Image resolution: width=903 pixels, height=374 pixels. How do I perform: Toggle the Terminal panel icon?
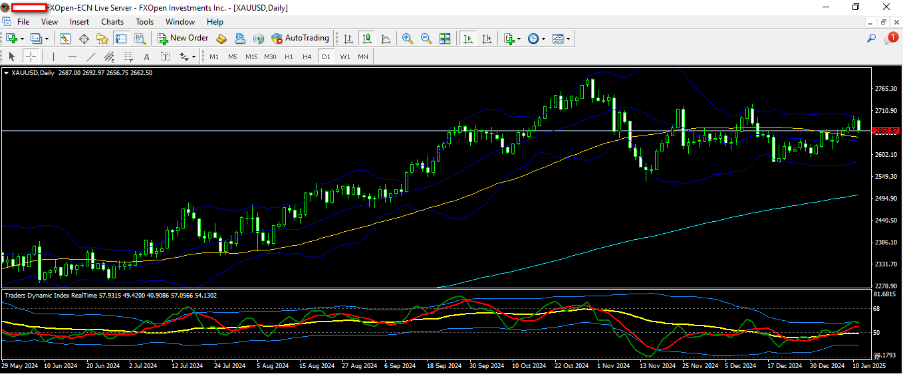pyautogui.click(x=120, y=39)
